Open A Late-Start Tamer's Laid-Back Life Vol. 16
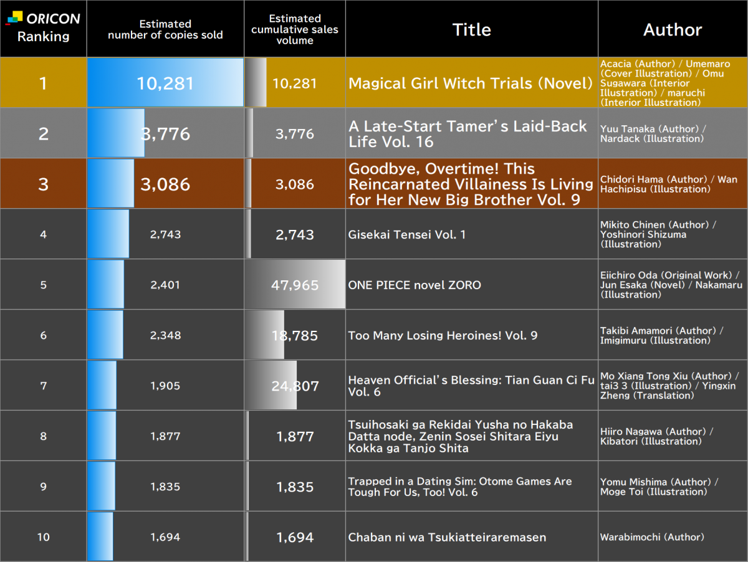This screenshot has width=748, height=562. point(468,134)
